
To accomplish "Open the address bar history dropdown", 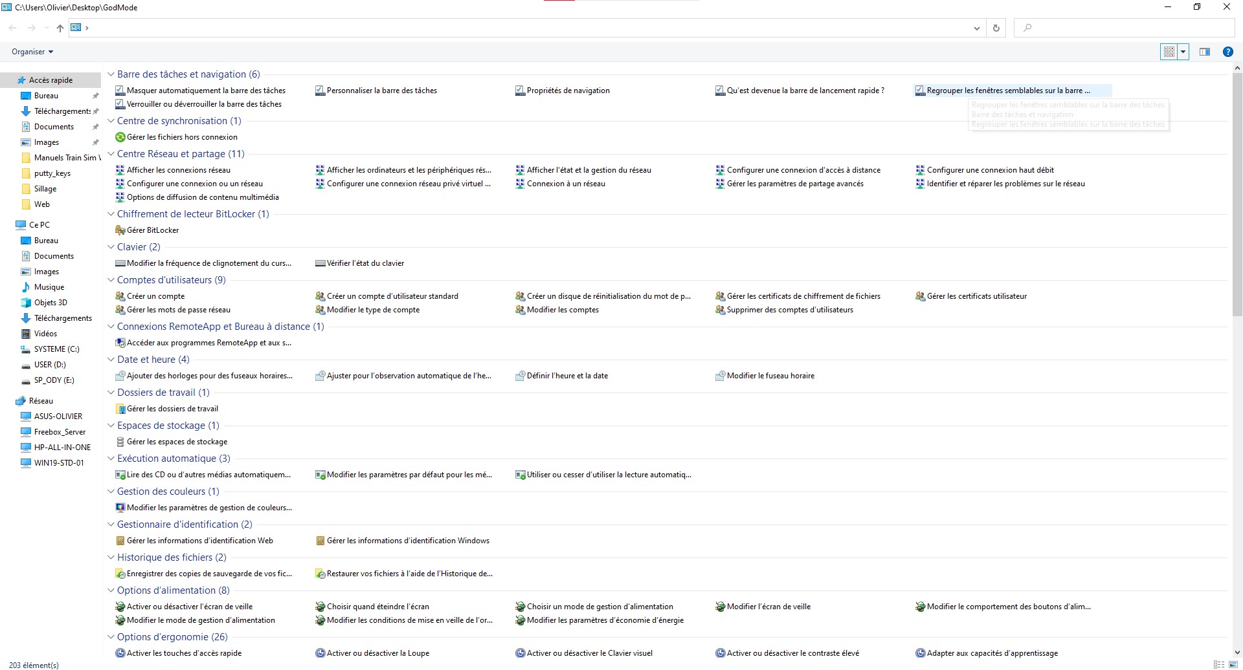I will (x=976, y=28).
